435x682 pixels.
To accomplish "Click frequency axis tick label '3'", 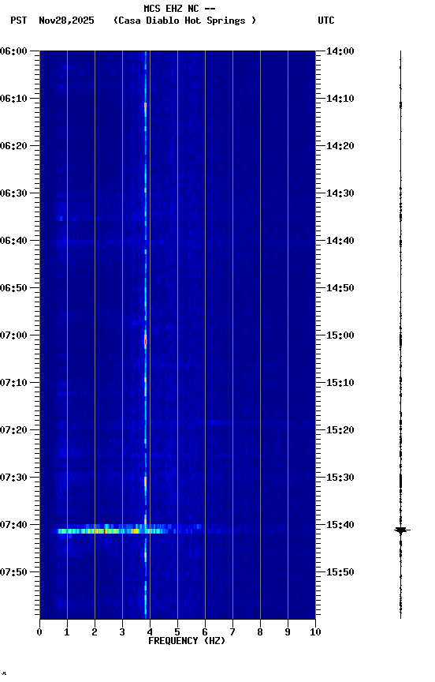I will pyautogui.click(x=122, y=632).
